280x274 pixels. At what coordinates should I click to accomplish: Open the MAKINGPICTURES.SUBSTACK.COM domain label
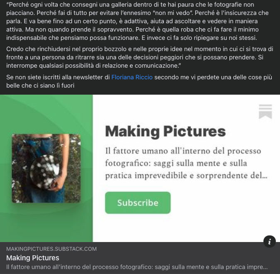click(51, 249)
